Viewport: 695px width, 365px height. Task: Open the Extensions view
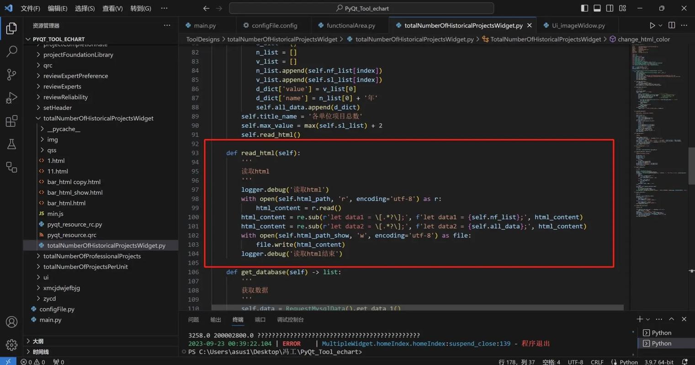pyautogui.click(x=11, y=121)
